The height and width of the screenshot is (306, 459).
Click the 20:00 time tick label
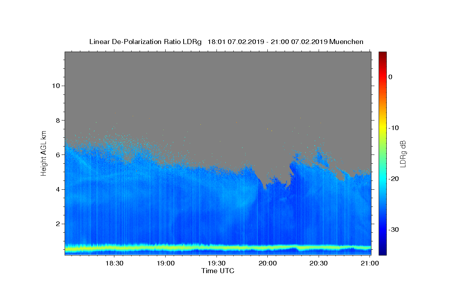(267, 263)
